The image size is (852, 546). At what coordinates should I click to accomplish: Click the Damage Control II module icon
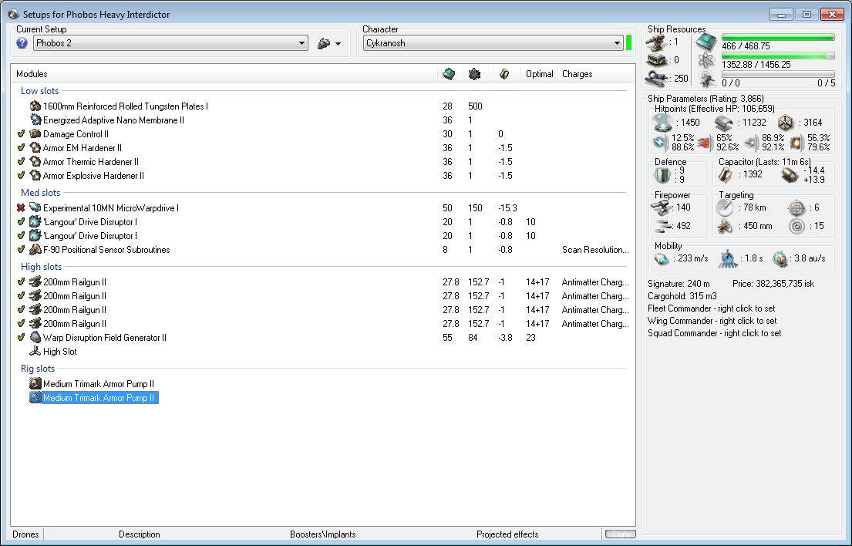pos(35,133)
